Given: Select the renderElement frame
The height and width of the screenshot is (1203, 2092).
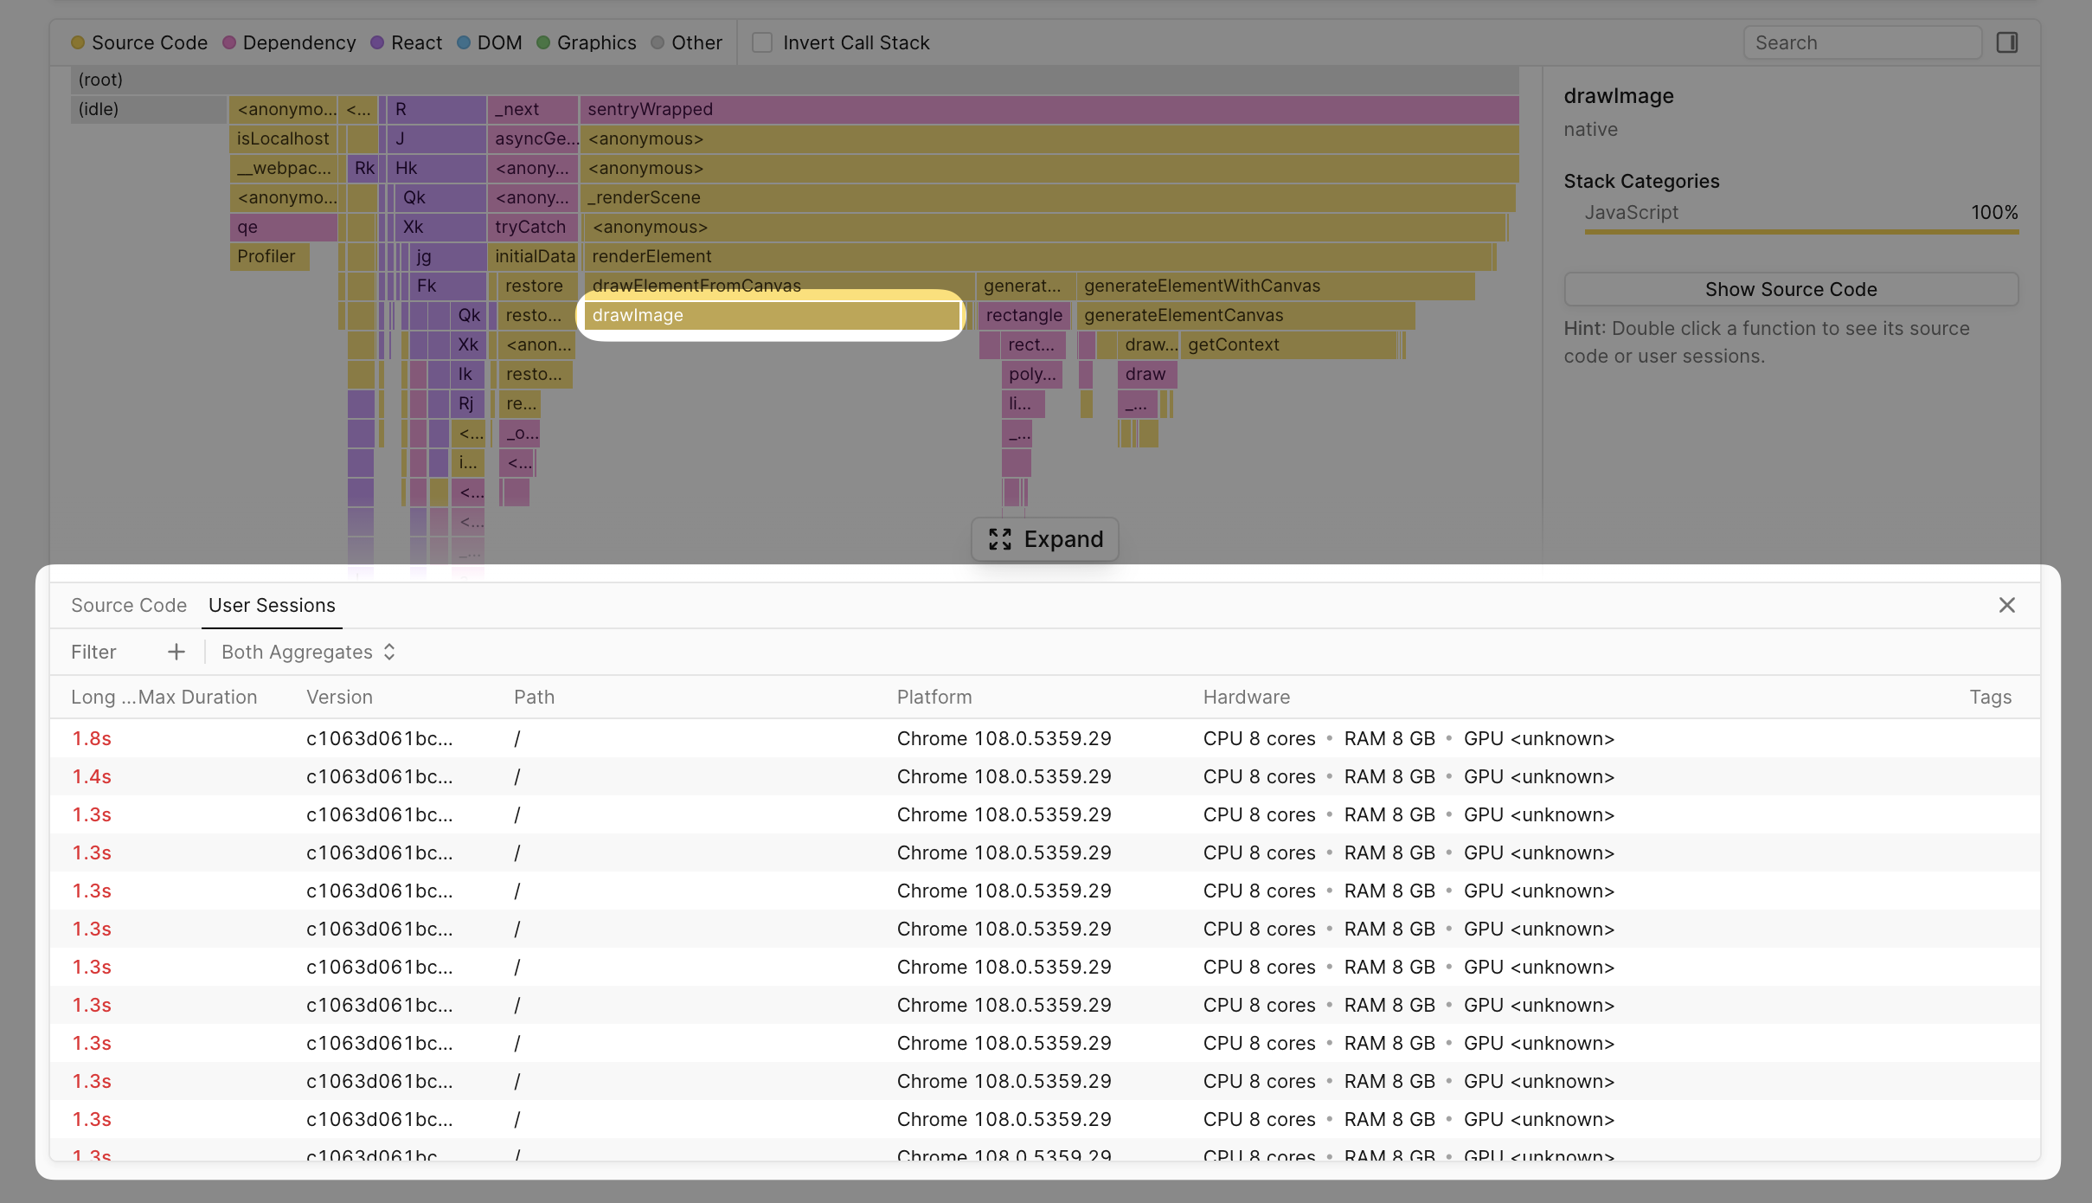Looking at the screenshot, I should point(1038,256).
